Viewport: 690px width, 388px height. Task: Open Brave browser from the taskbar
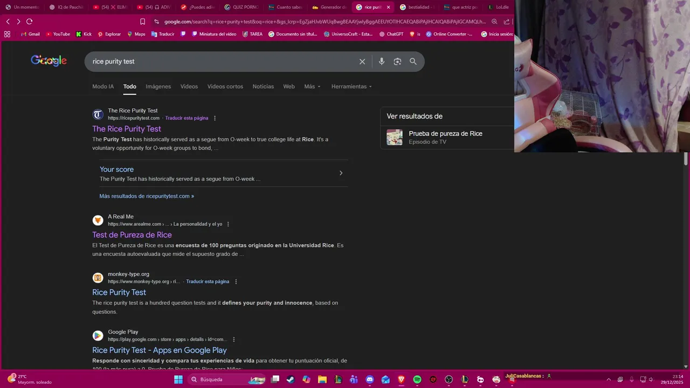401,379
